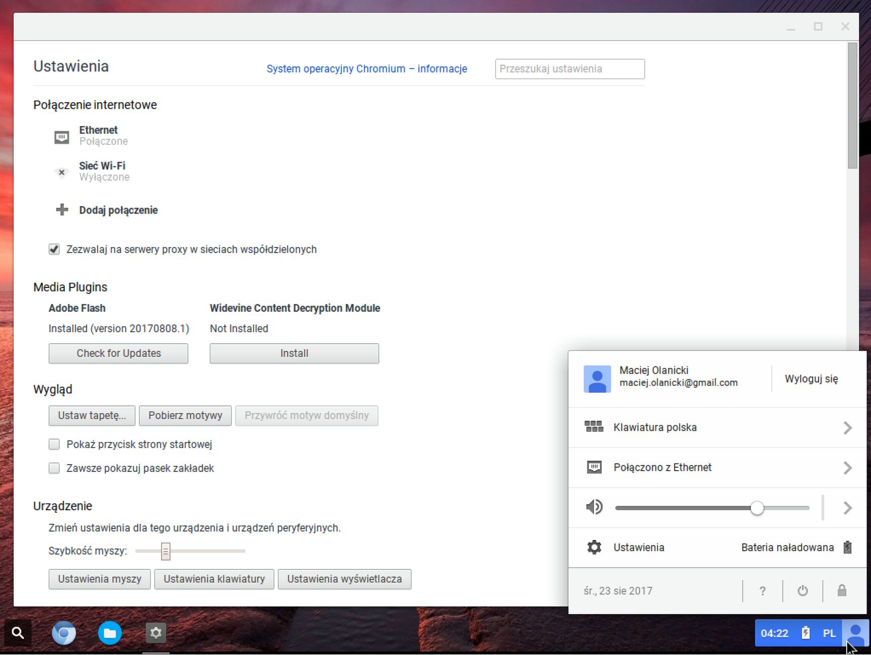Click Installed (version 20170808.1) text
871x655 pixels.
click(x=118, y=329)
